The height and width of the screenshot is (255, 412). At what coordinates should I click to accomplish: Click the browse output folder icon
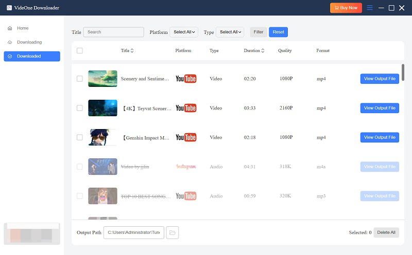coord(173,233)
